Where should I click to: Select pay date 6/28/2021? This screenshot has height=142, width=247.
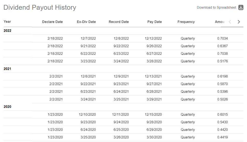[x=154, y=91]
